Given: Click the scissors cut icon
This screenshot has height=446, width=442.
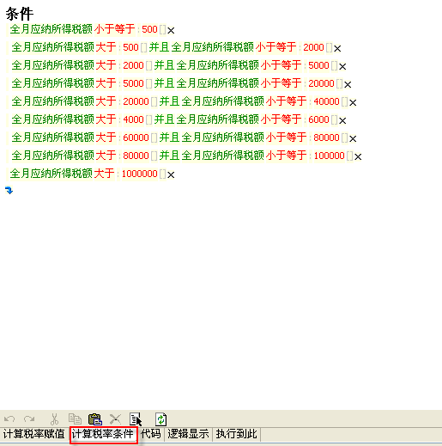Looking at the screenshot, I should point(54,419).
